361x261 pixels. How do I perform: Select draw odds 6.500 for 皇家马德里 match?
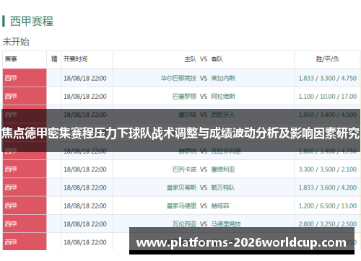click(327, 205)
